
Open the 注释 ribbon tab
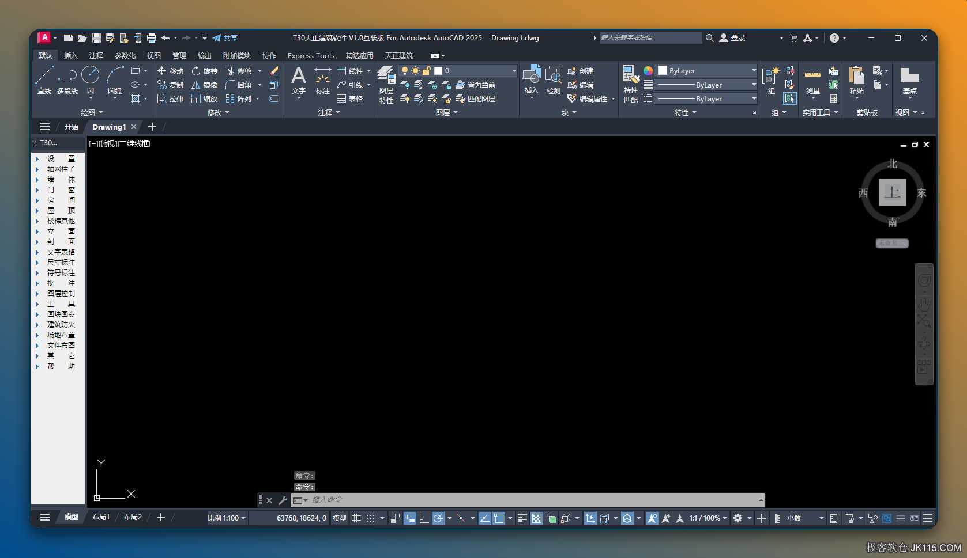click(96, 55)
